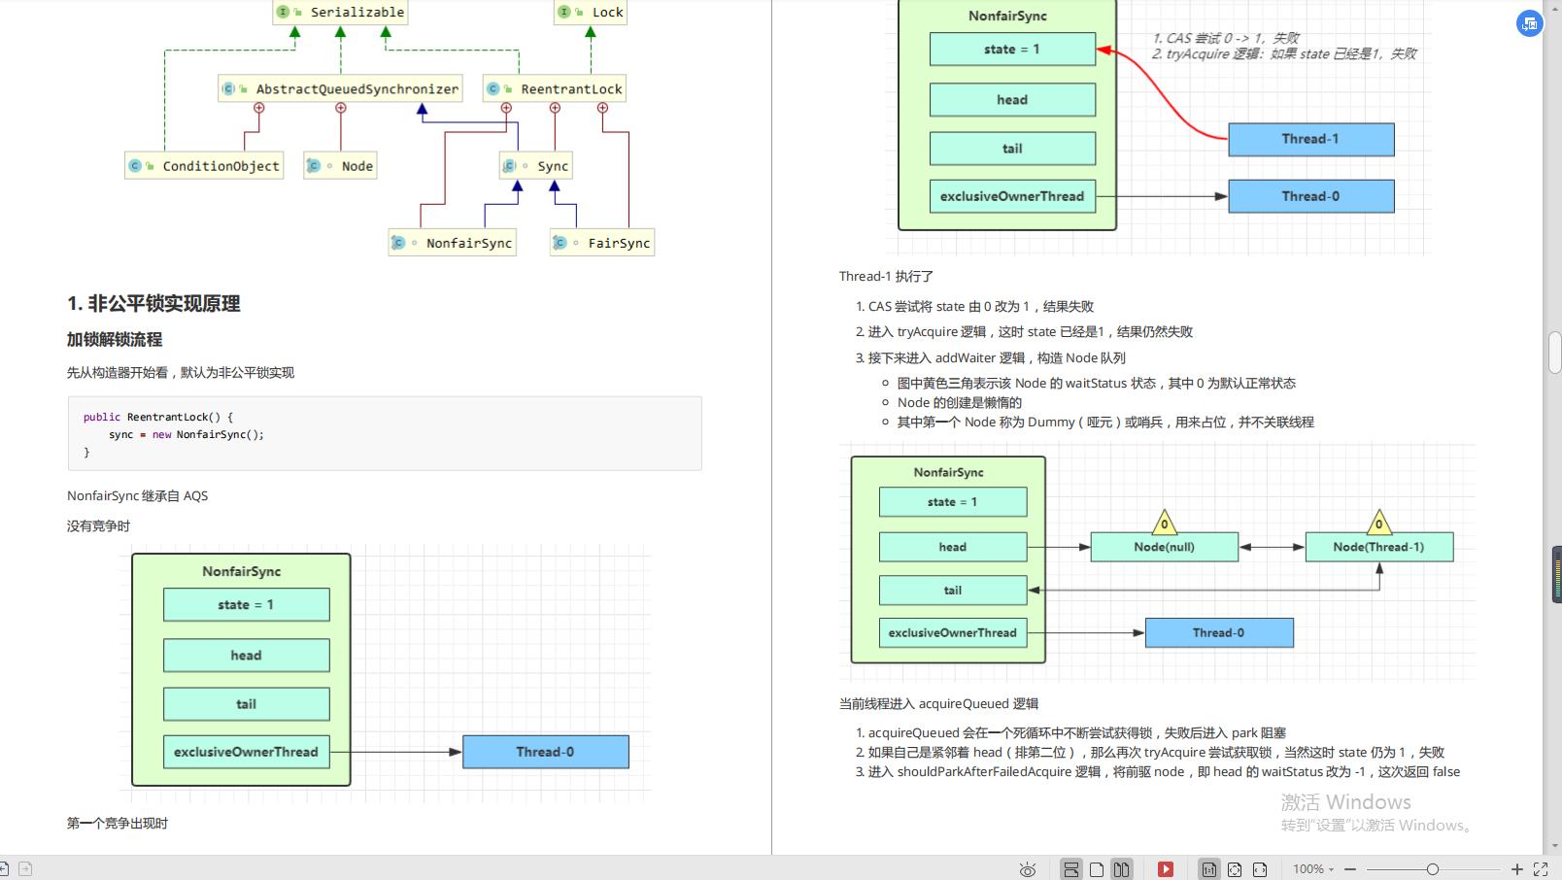This screenshot has height=880, width=1562.
Task: Select the fit-page zoom icon
Action: click(1236, 868)
